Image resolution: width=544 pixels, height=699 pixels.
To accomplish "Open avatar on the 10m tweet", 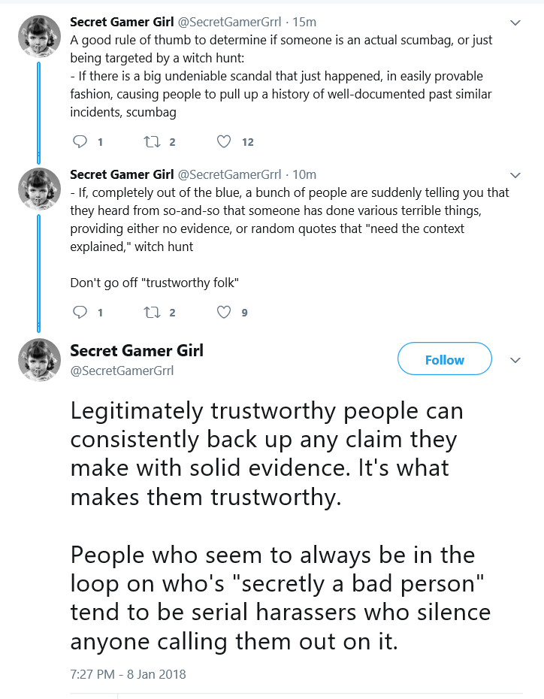I will click(x=39, y=189).
